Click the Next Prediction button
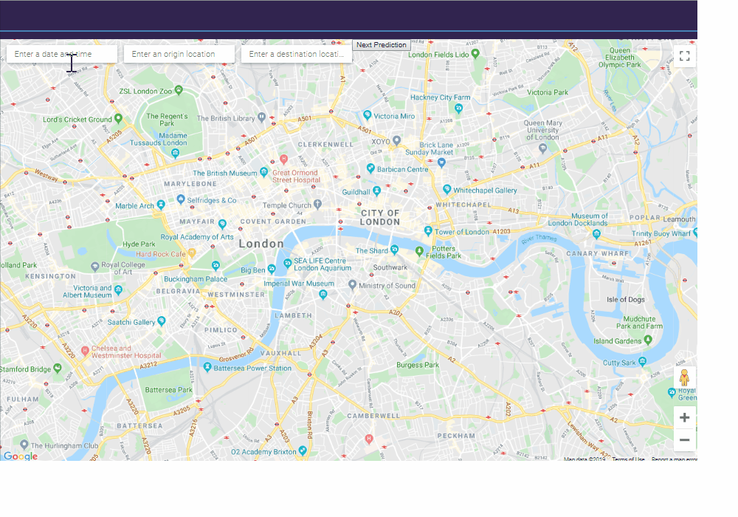This screenshot has height=517, width=738. click(x=382, y=45)
